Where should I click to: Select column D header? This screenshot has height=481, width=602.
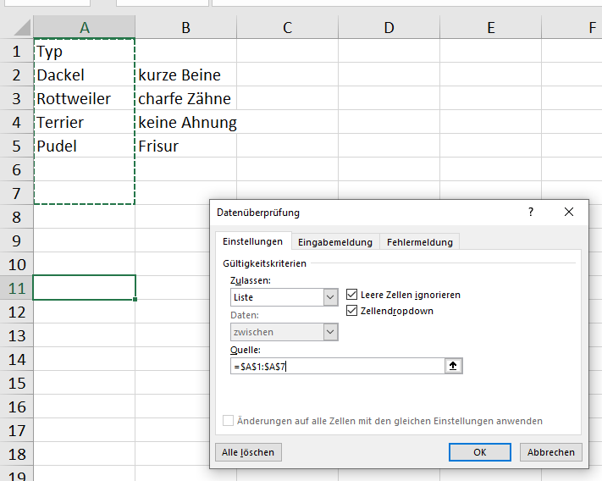tap(389, 28)
